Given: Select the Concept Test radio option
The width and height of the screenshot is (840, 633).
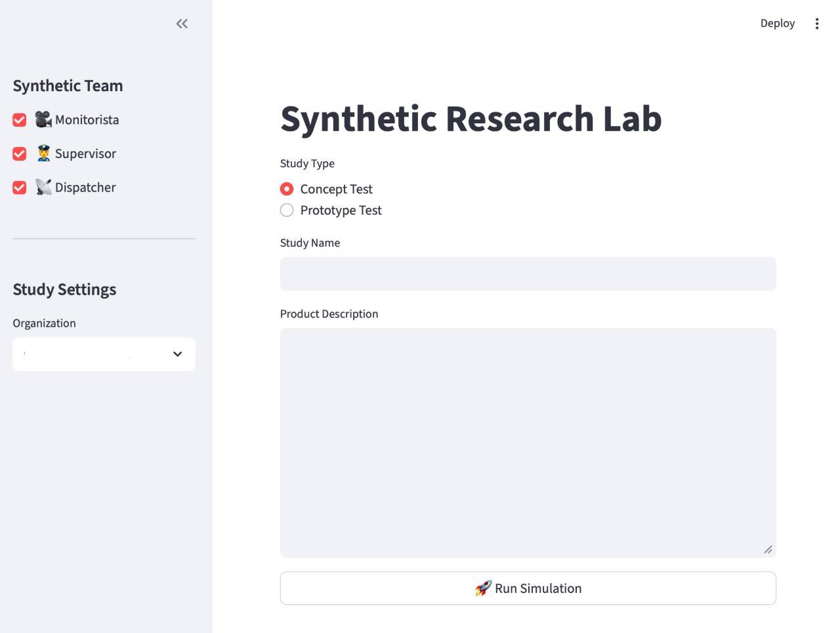Looking at the screenshot, I should (x=287, y=189).
